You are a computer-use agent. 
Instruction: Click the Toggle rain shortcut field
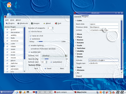pos(104,63)
